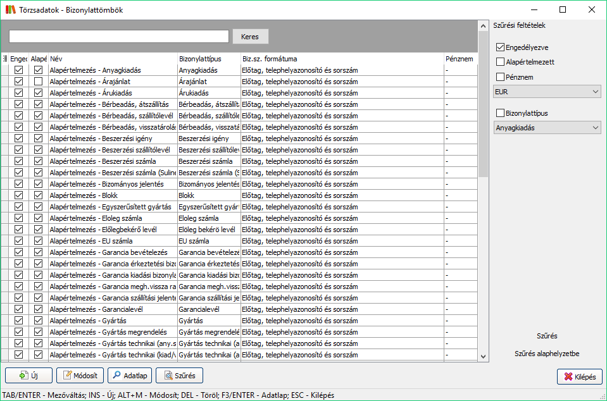Open the EUR currency dropdown
Viewport: 607px width, 401px height.
(x=547, y=92)
